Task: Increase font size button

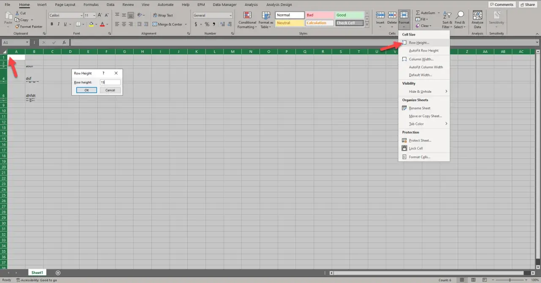Action: click(101, 15)
